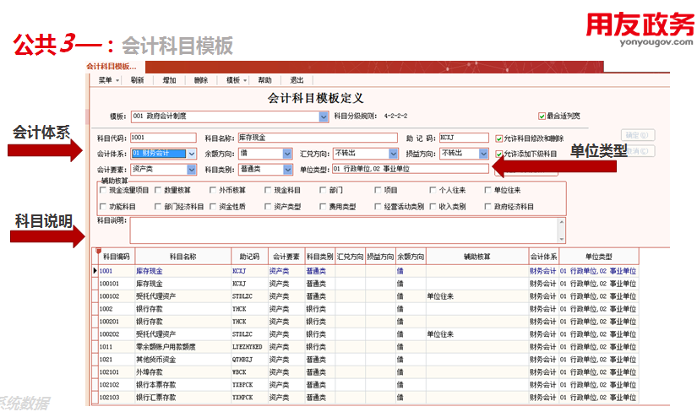Enable the 费用类型 checkbox
Viewport: 697px width, 412px height.
323,207
